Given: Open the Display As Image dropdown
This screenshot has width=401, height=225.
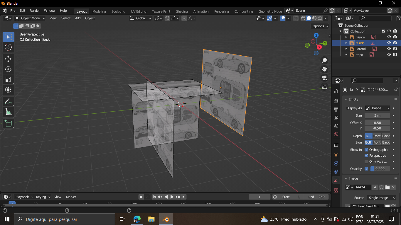Looking at the screenshot, I should 378,108.
